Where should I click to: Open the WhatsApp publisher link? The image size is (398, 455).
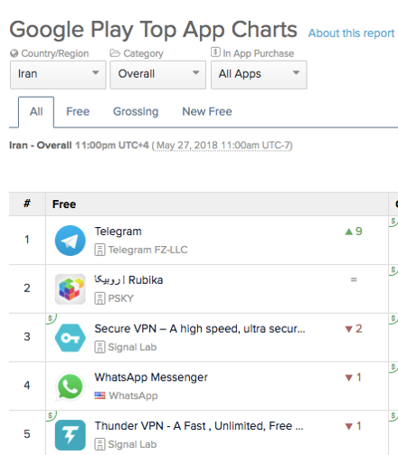(x=133, y=395)
